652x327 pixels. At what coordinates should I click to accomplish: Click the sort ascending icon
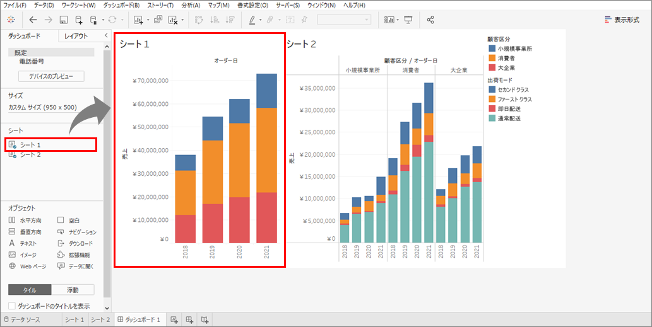pyautogui.click(x=214, y=20)
